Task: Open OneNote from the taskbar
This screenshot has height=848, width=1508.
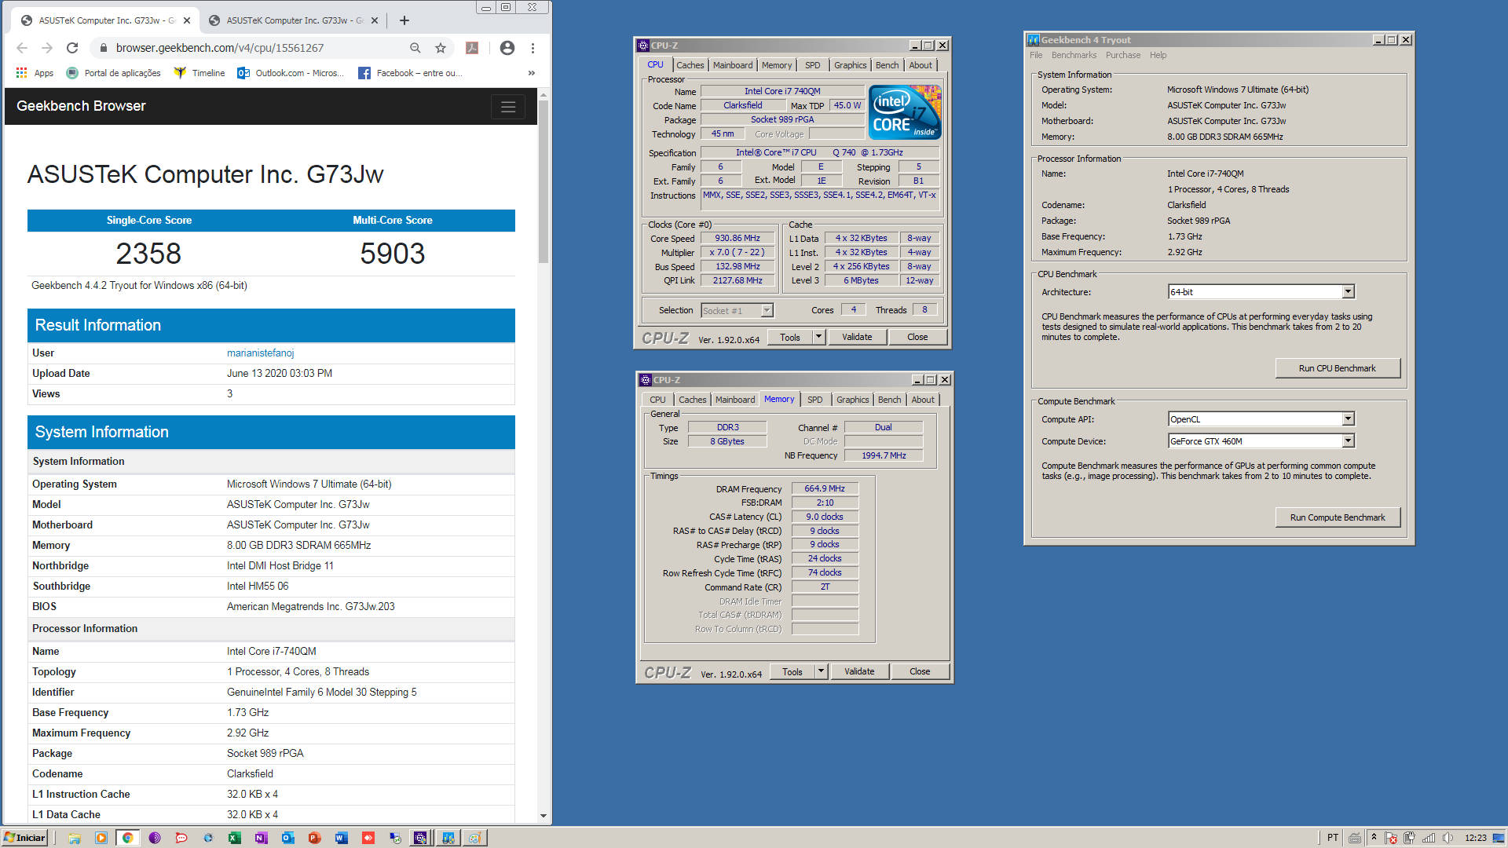Action: click(x=261, y=838)
